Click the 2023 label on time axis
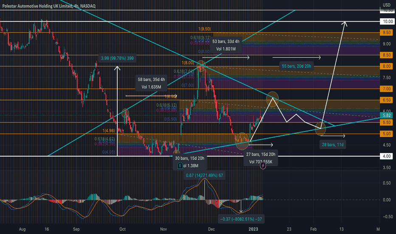Viewport: 396px width, 234px height. [253, 229]
